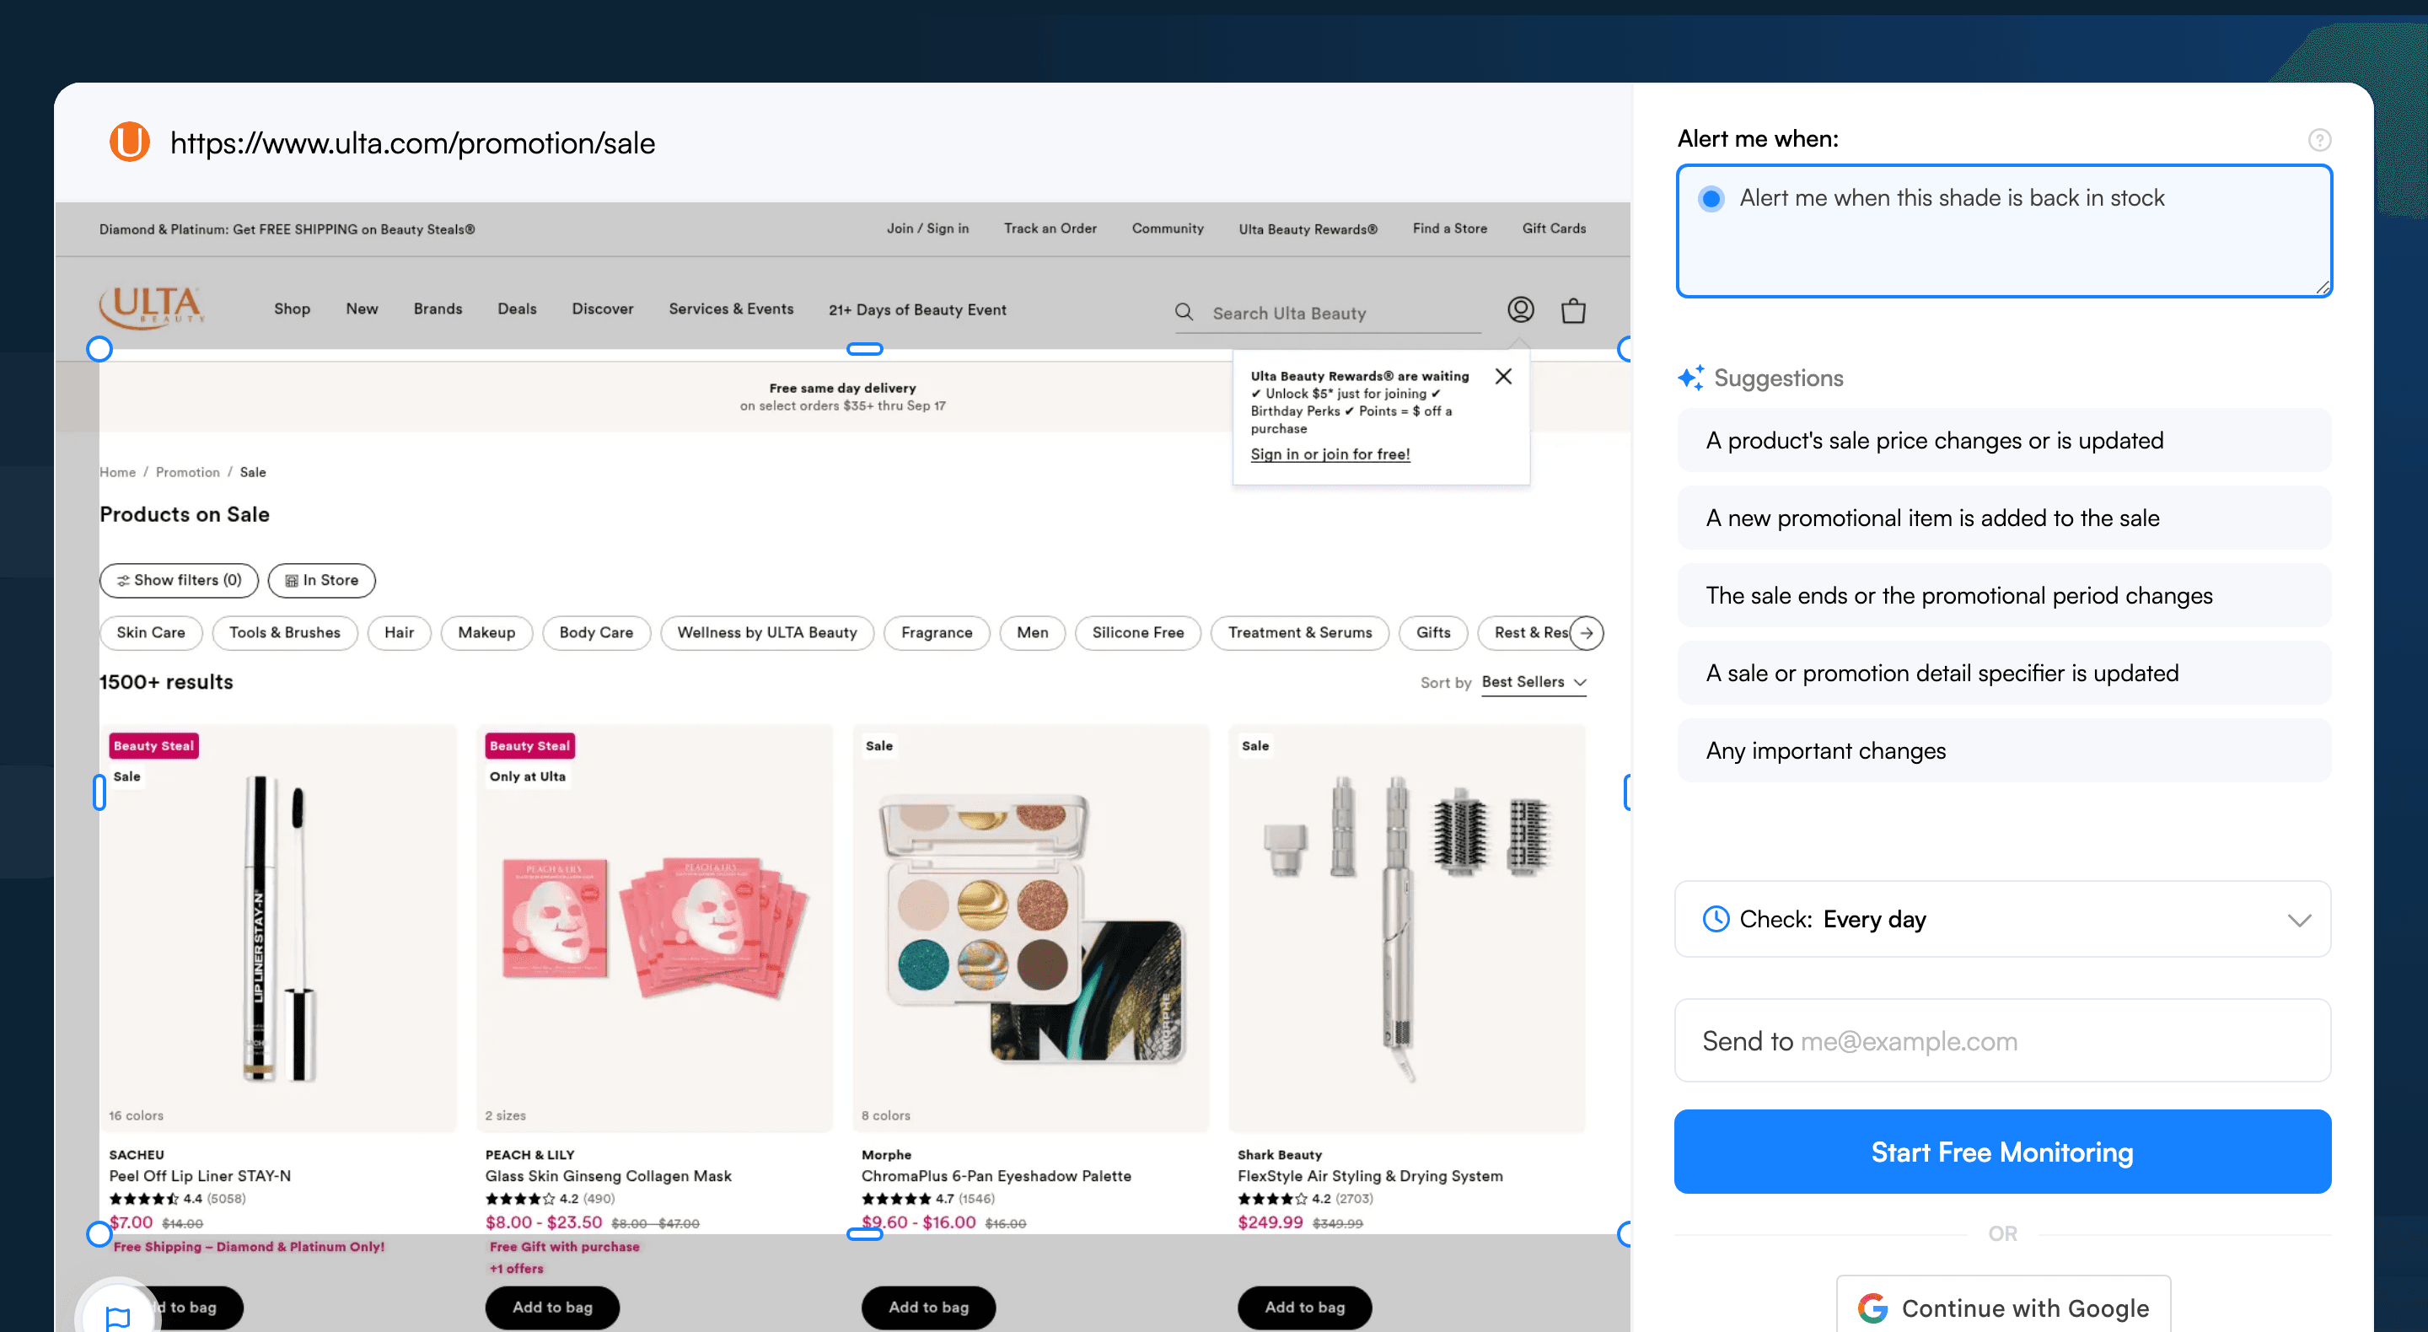
Task: Click the Alert me when text area
Action: 2004,231
